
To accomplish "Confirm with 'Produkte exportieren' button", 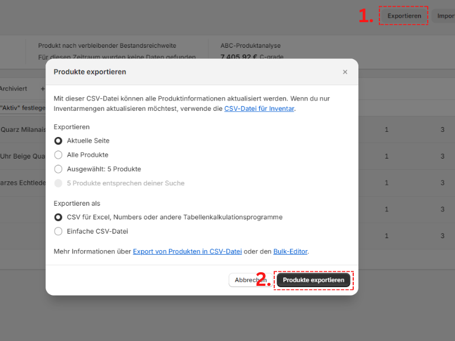I will pyautogui.click(x=313, y=280).
